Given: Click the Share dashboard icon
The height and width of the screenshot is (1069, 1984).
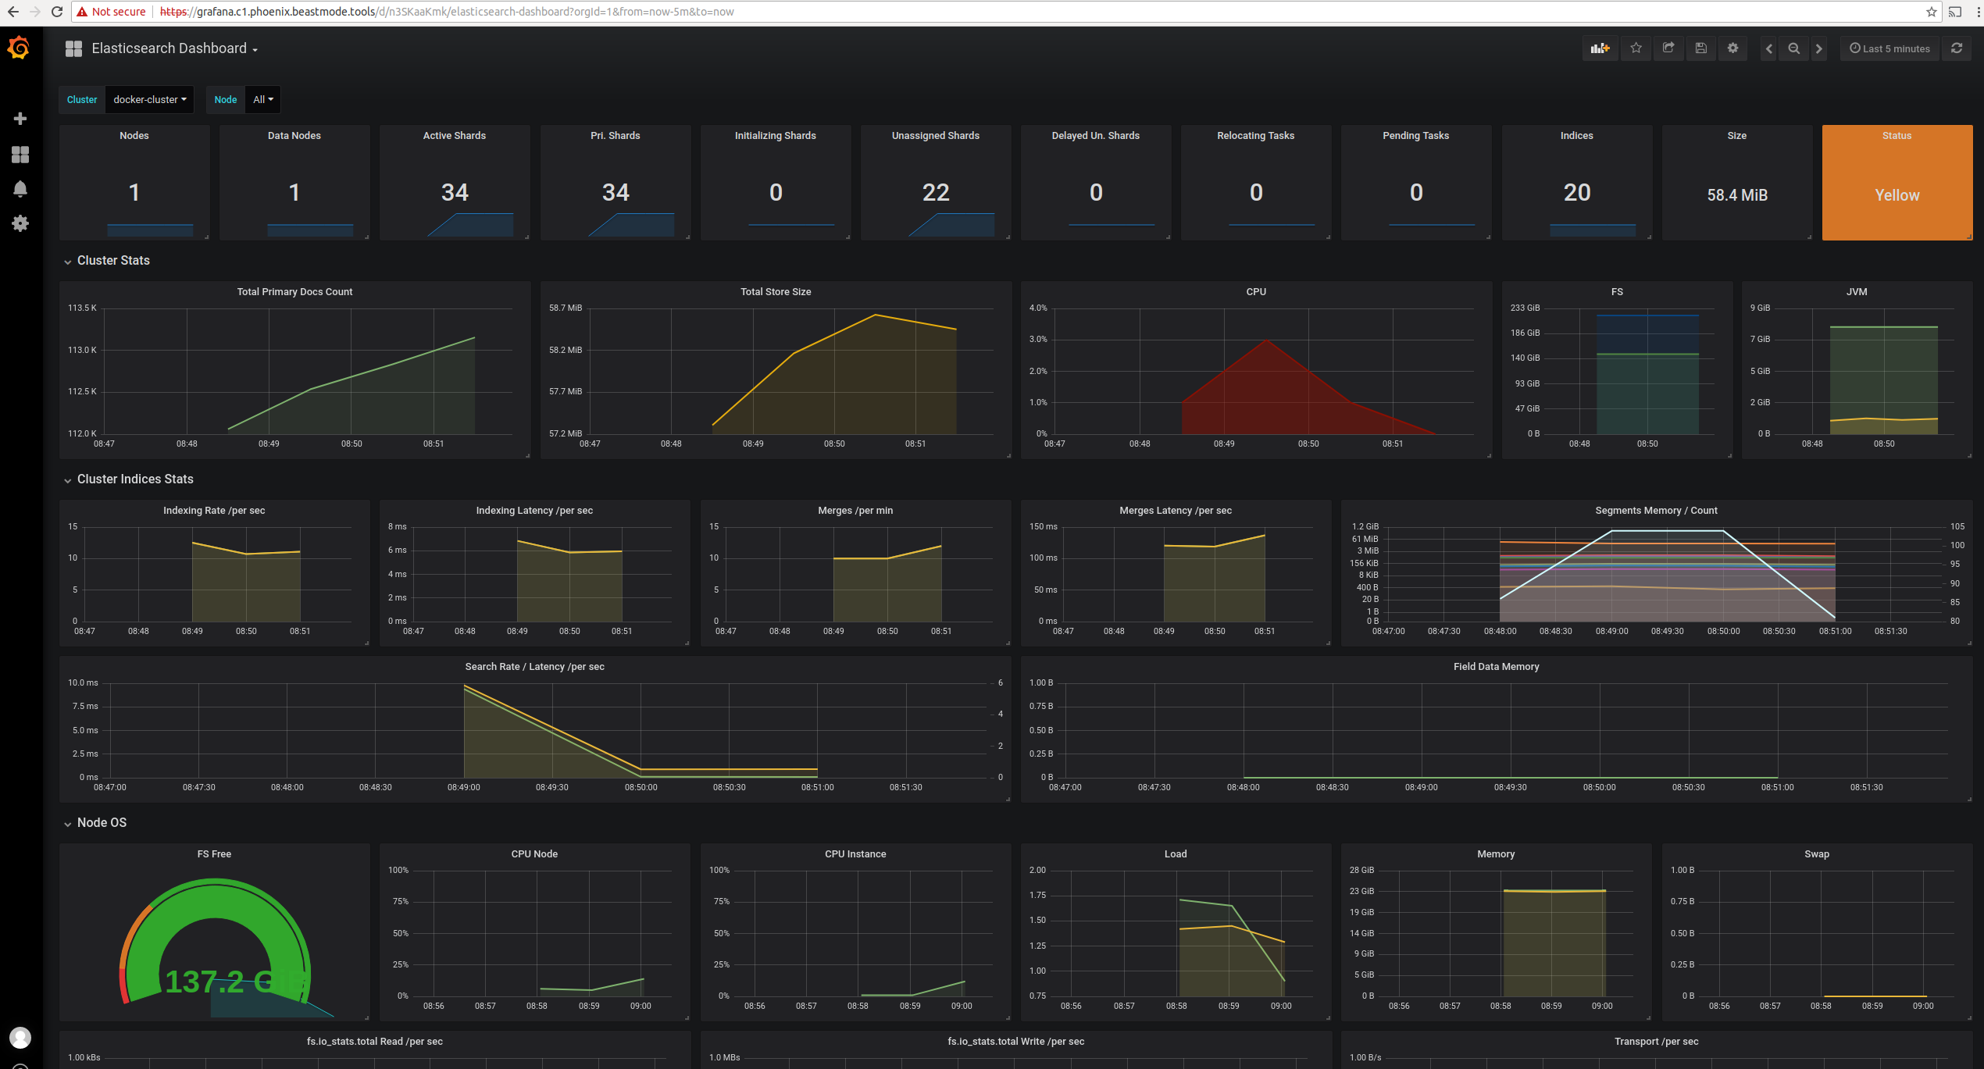Looking at the screenshot, I should pyautogui.click(x=1668, y=48).
